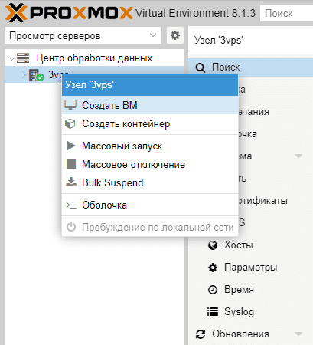Image resolution: width=313 pixels, height=345 pixels.
Task: Click the list icon beside Syslog
Action: [213, 312]
